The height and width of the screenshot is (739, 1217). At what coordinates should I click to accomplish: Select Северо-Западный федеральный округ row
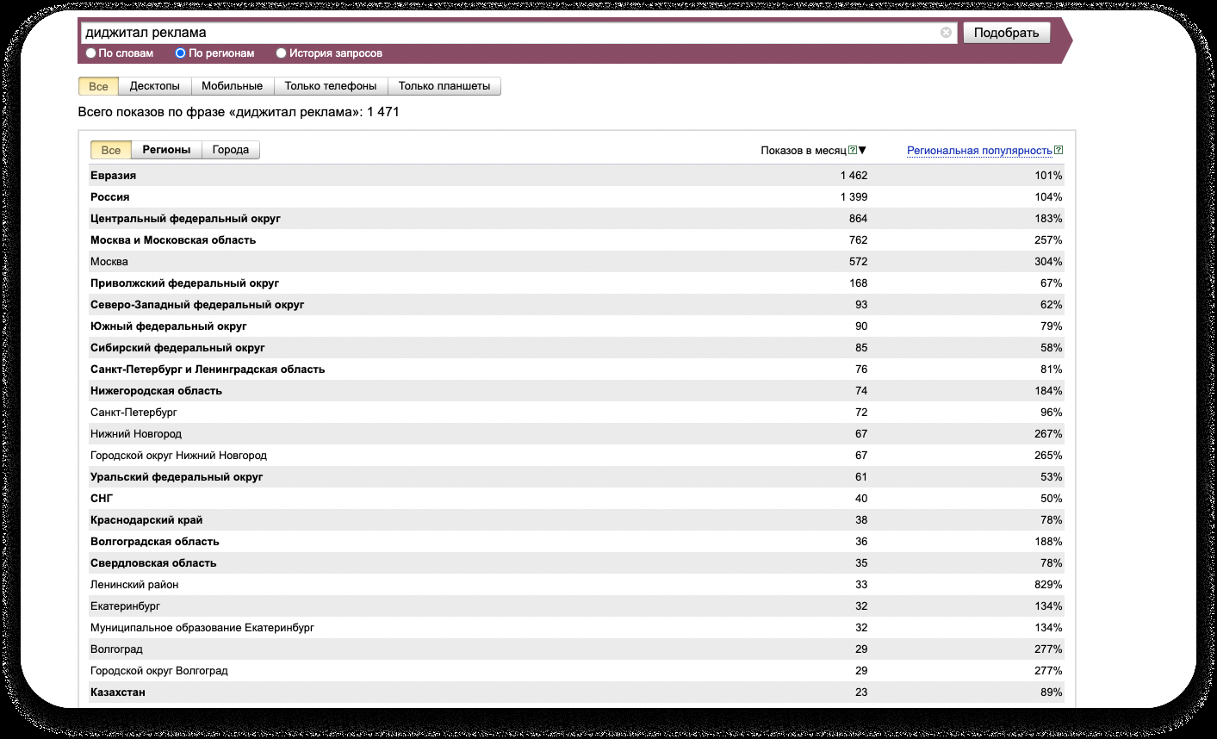(577, 305)
